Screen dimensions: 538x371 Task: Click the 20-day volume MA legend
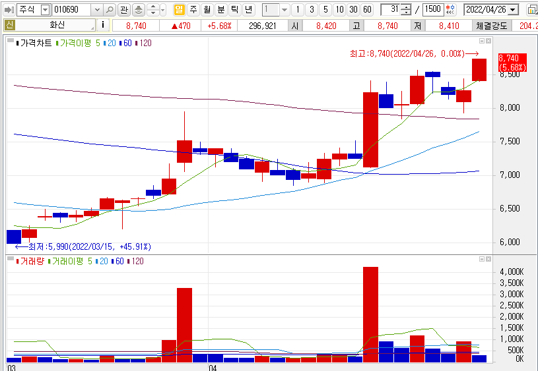coord(102,262)
